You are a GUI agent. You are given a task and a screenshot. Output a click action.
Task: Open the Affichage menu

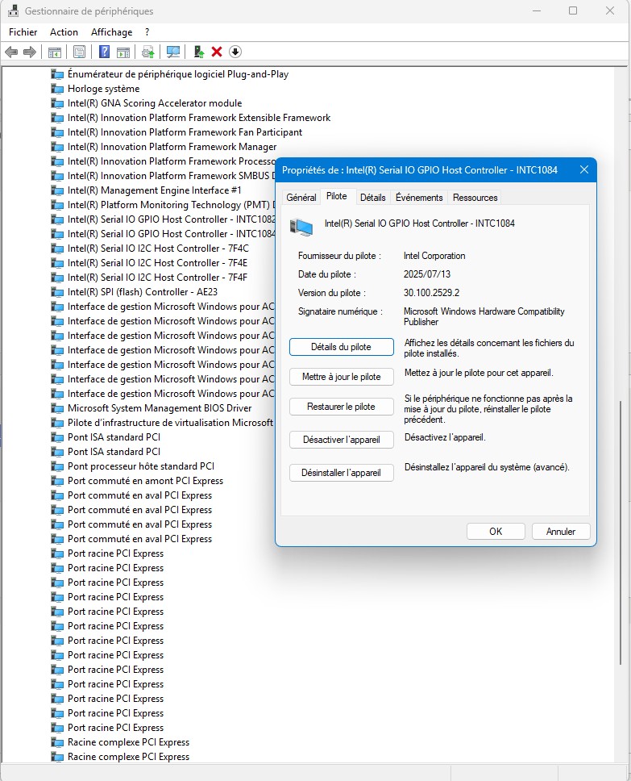[111, 32]
